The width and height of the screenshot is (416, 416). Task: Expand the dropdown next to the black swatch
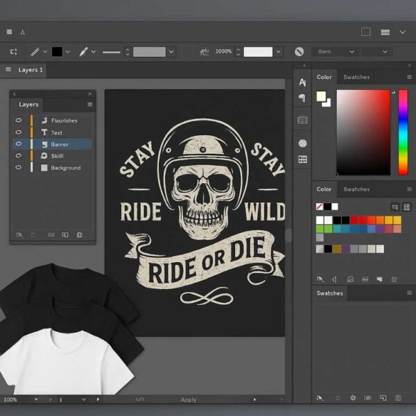point(68,52)
